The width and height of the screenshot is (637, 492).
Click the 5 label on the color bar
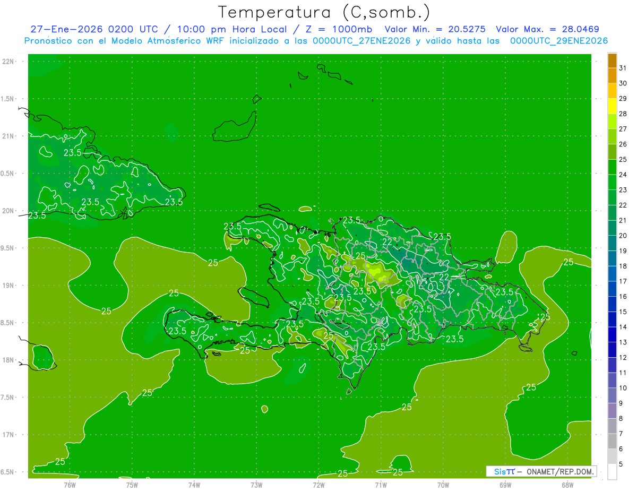[621, 464]
